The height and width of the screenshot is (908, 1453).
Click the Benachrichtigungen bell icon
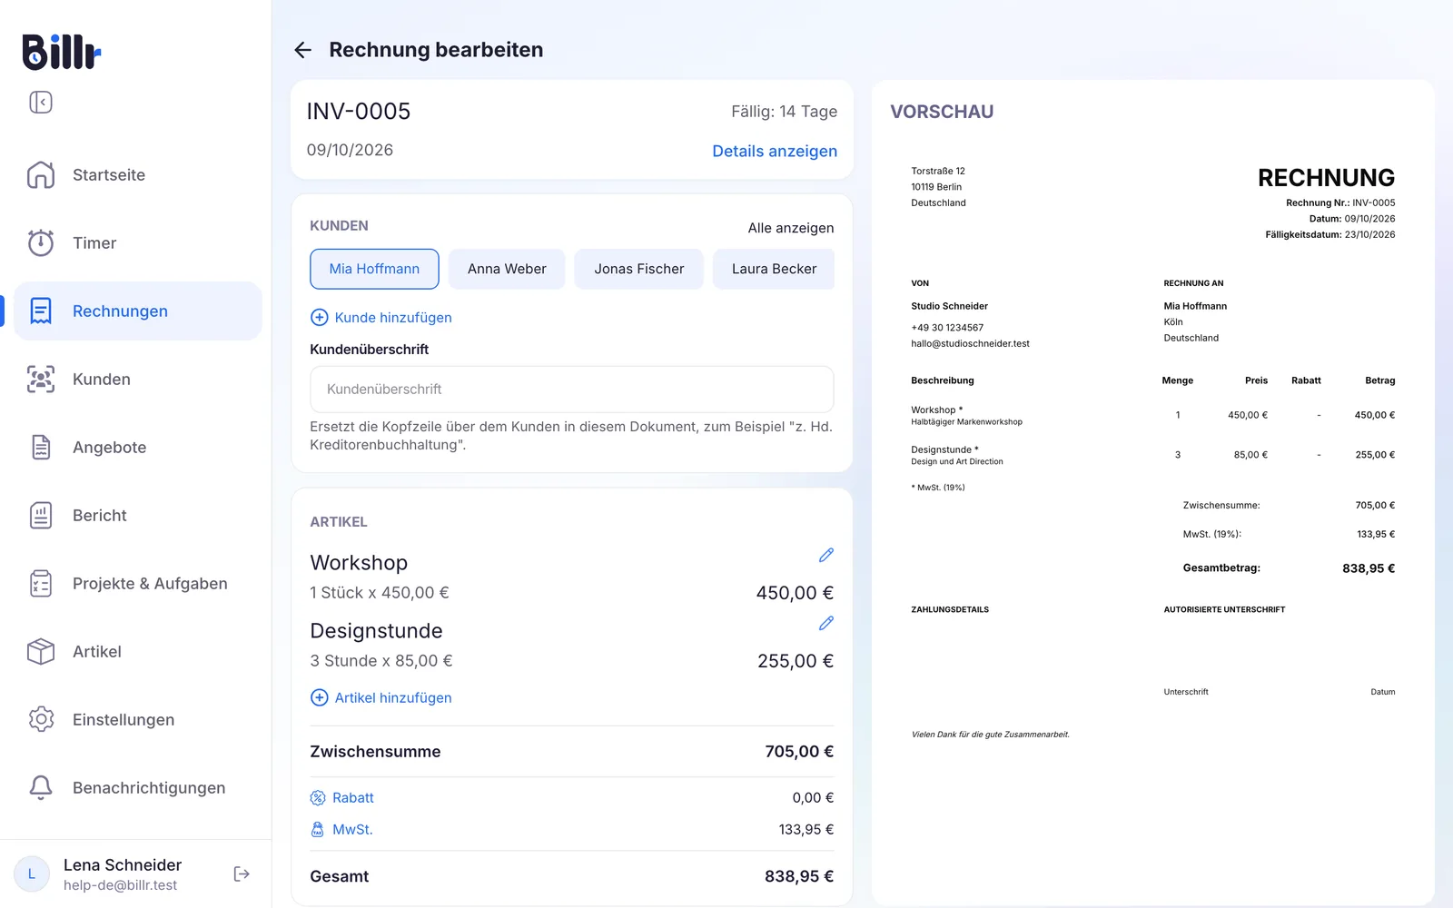(41, 787)
